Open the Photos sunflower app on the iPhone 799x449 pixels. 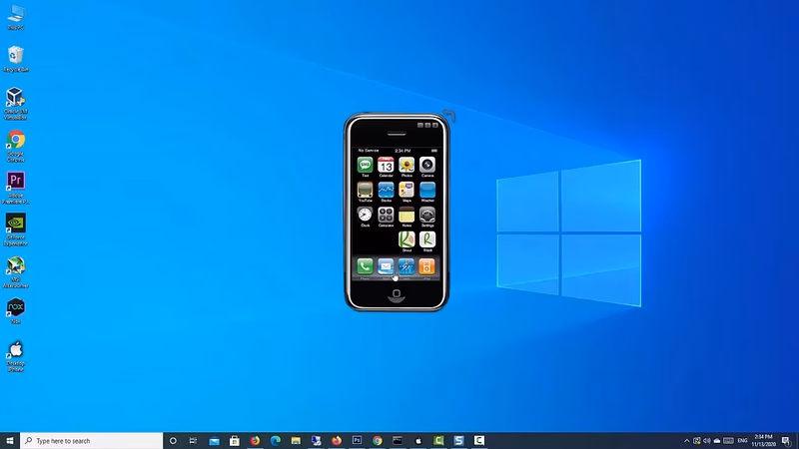(x=406, y=165)
